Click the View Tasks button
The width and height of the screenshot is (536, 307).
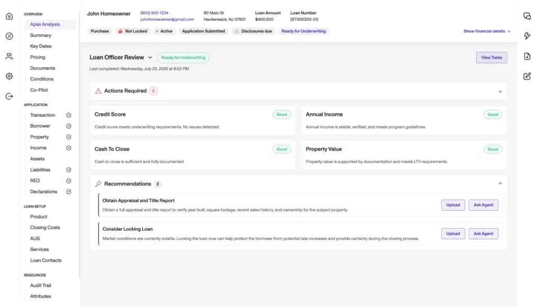(492, 58)
